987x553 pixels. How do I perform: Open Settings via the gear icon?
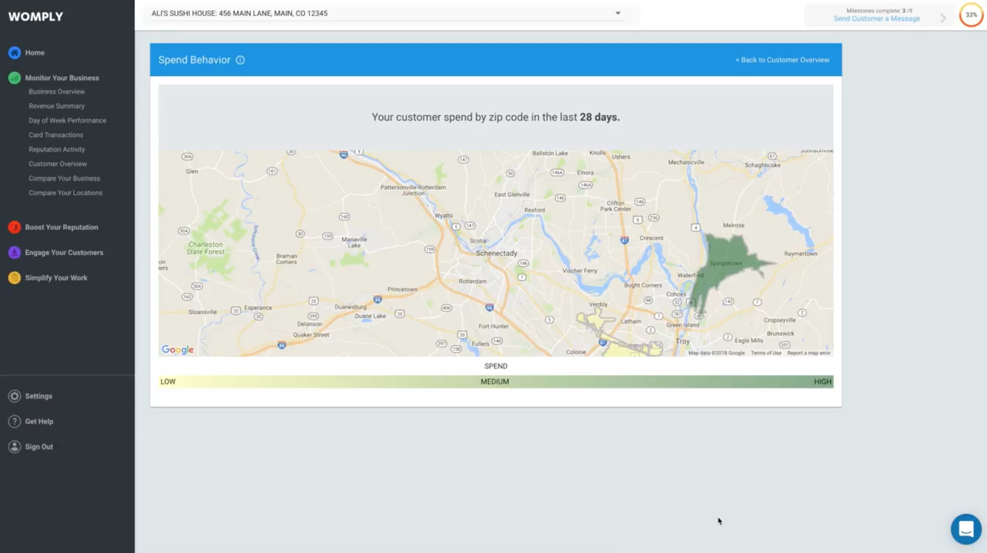pyautogui.click(x=14, y=396)
